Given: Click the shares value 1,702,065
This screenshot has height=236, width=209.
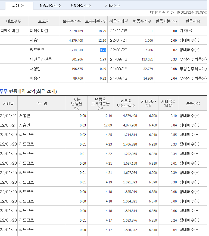Looking at the screenshot, I should 130,154.
